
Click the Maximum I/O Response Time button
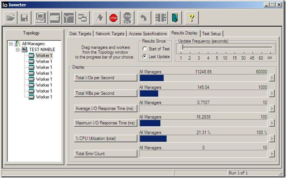pyautogui.click(x=106, y=123)
